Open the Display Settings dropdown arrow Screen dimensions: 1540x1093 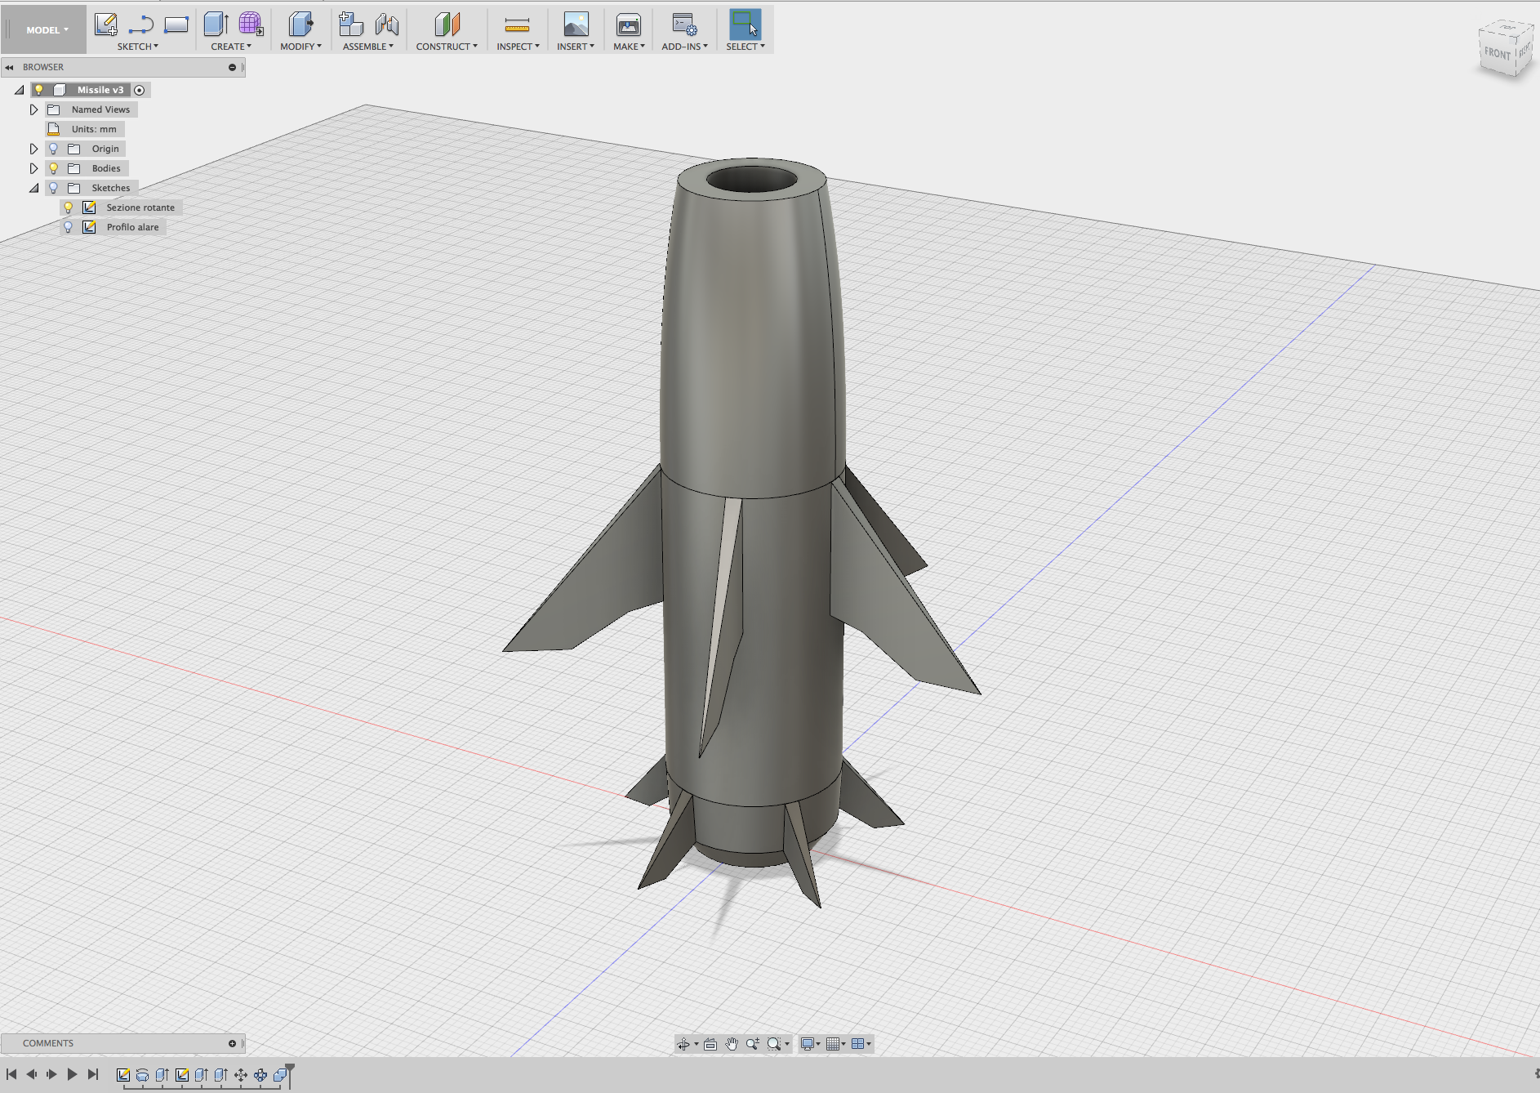click(818, 1044)
